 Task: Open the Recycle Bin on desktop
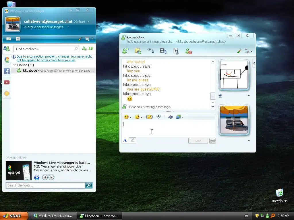(279, 195)
